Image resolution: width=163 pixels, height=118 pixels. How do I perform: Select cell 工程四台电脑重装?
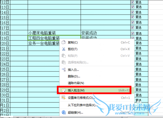click(54, 38)
